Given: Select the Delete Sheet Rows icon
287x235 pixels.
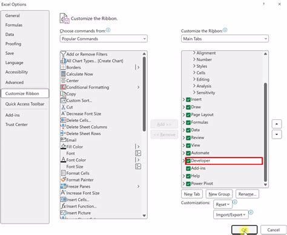Looking at the screenshot, I should point(64,133).
